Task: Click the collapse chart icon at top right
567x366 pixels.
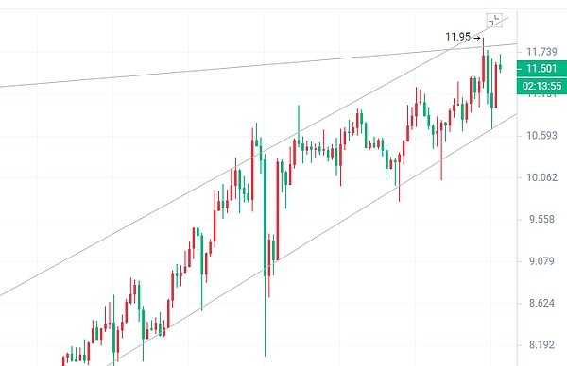Action: (494, 20)
